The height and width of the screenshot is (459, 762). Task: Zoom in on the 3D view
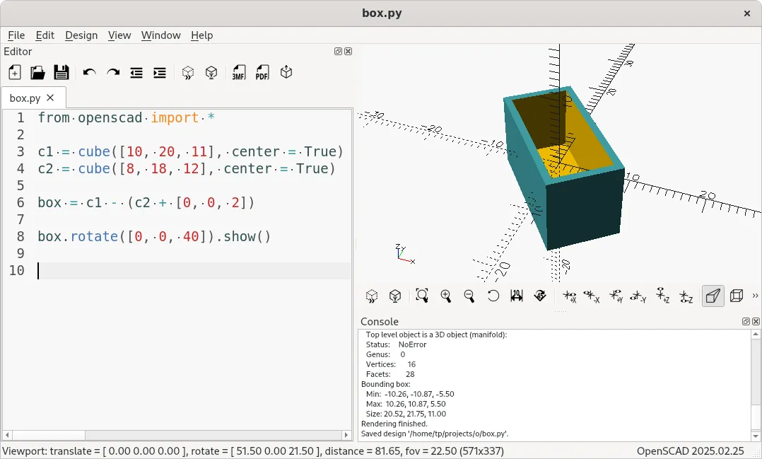click(446, 296)
